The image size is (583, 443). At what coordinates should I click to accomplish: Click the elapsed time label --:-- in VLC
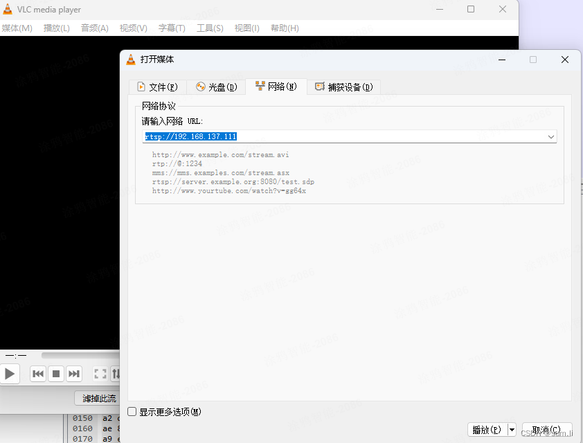(16, 356)
